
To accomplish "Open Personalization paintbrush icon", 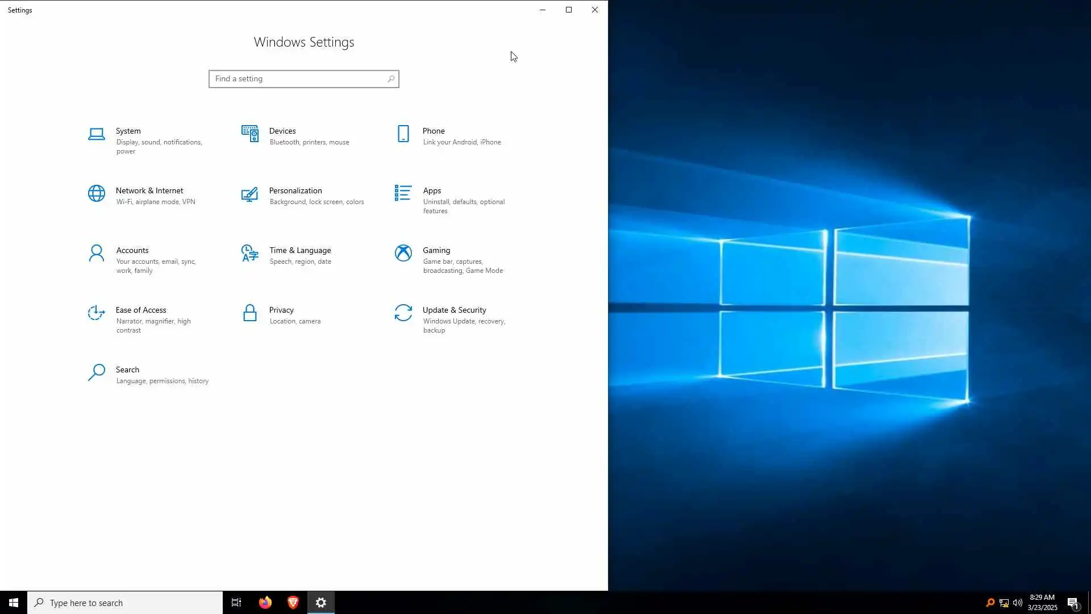I will (x=250, y=194).
